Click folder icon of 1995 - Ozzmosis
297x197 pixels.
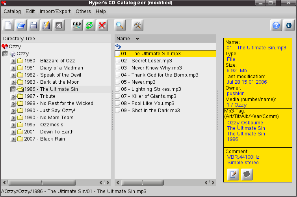click(x=20, y=125)
